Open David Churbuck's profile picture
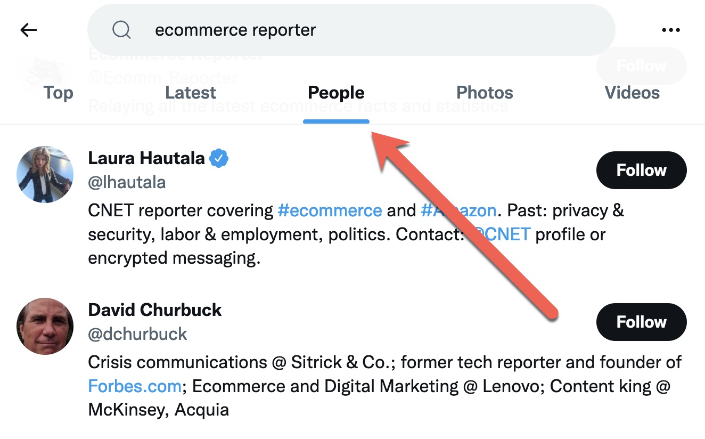 (45, 326)
